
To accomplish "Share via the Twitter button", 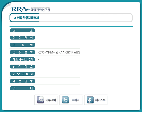I will tap(71, 100).
